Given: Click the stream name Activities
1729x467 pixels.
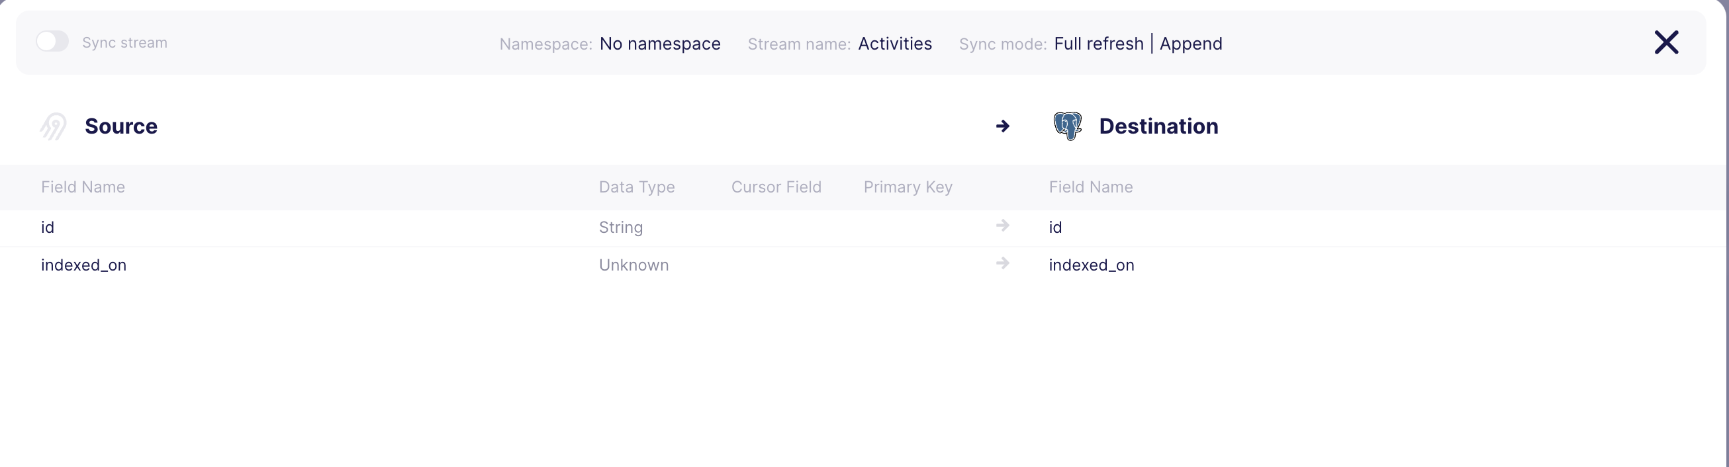Looking at the screenshot, I should [896, 43].
